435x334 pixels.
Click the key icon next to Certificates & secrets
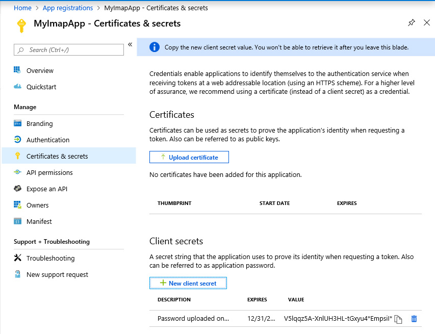(x=17, y=156)
